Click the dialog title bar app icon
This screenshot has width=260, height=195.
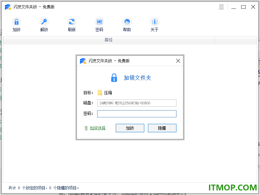pos(83,61)
